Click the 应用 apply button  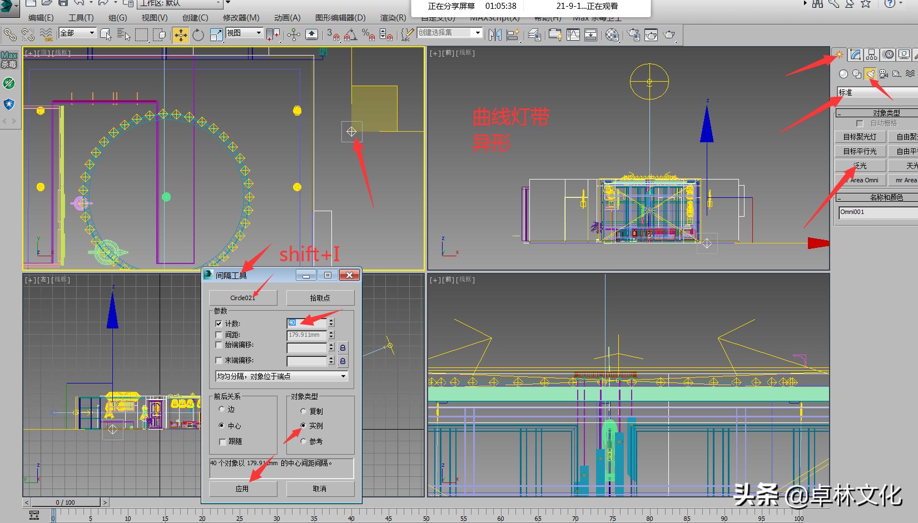coord(242,489)
